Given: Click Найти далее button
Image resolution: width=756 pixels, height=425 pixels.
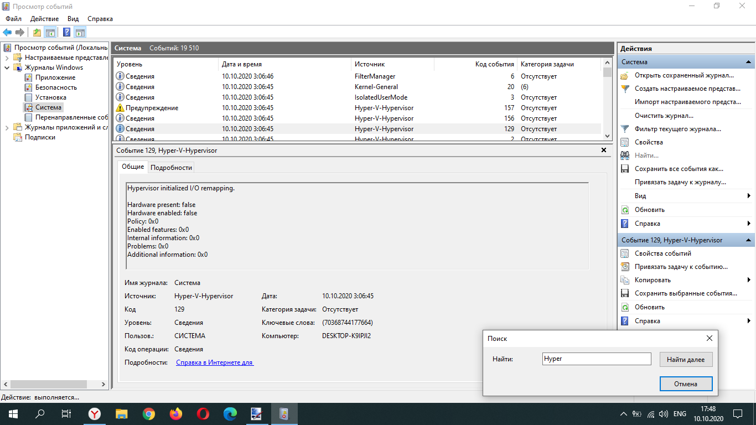Looking at the screenshot, I should (x=686, y=359).
